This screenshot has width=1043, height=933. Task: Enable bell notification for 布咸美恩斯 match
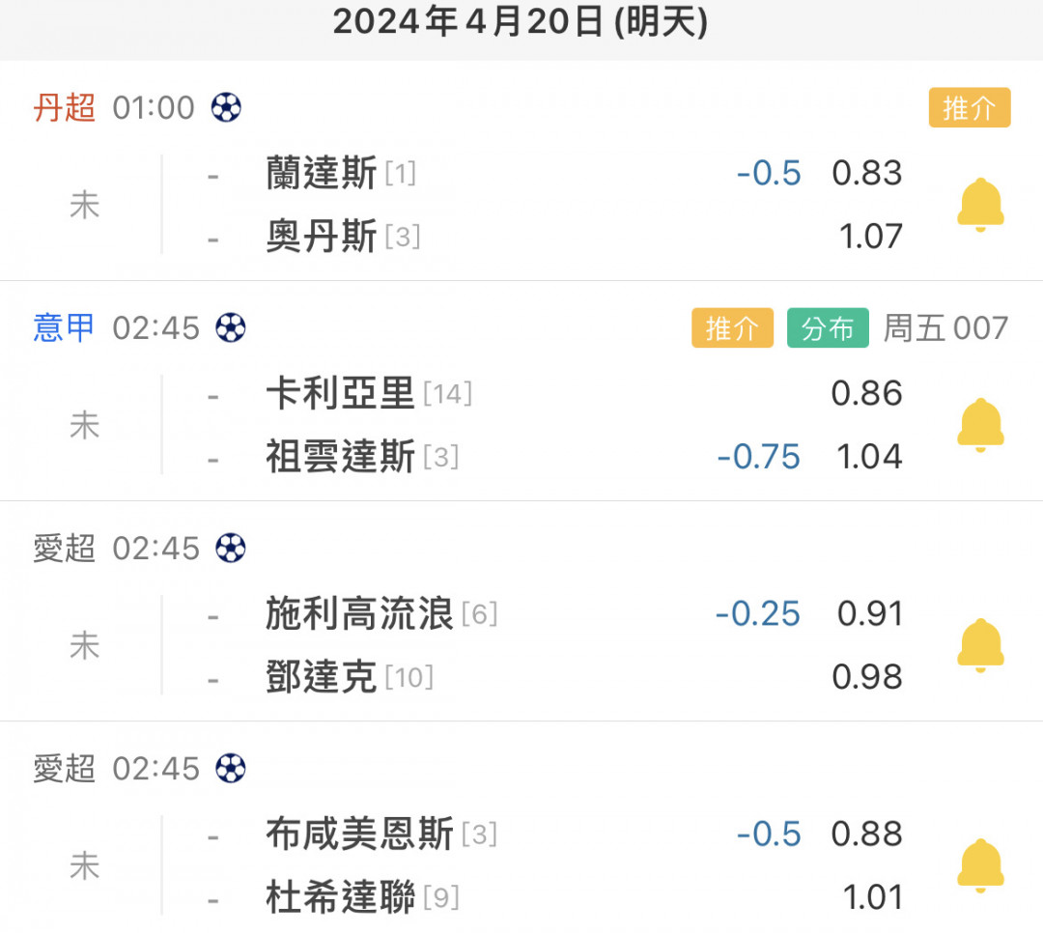(x=980, y=865)
